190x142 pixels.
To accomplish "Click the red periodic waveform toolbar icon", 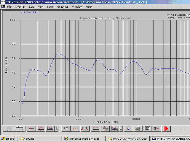I will point(41,128).
